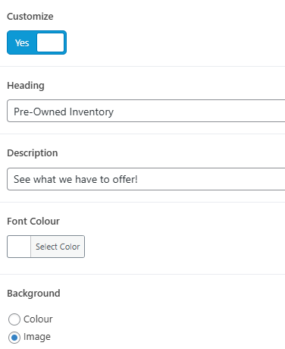The image size is (285, 349).
Task: Edit Description field See what we have to offer!
Action: click(x=146, y=179)
